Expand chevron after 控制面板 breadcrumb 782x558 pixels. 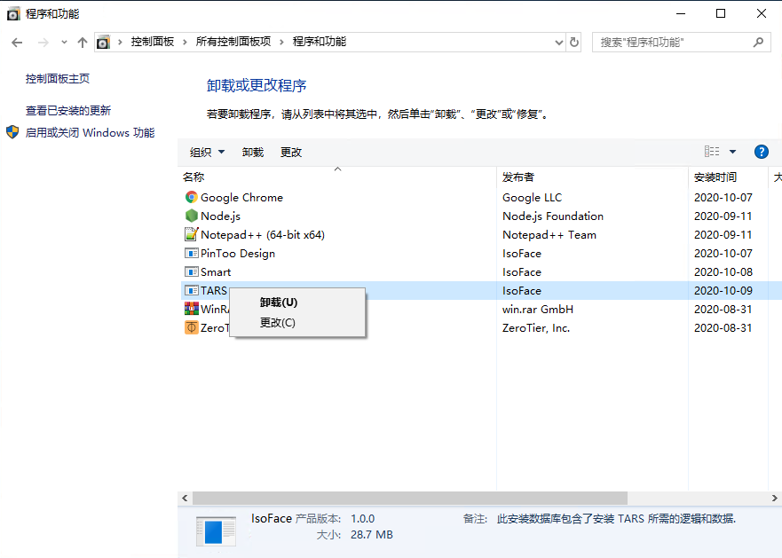pyautogui.click(x=185, y=42)
